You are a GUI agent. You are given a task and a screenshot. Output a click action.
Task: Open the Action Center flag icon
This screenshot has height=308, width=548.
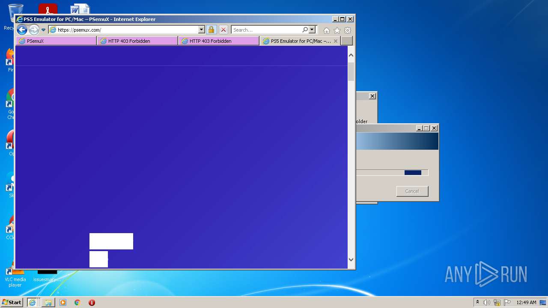click(507, 302)
